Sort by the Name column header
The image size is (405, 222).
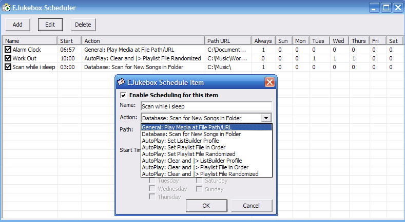(30, 41)
